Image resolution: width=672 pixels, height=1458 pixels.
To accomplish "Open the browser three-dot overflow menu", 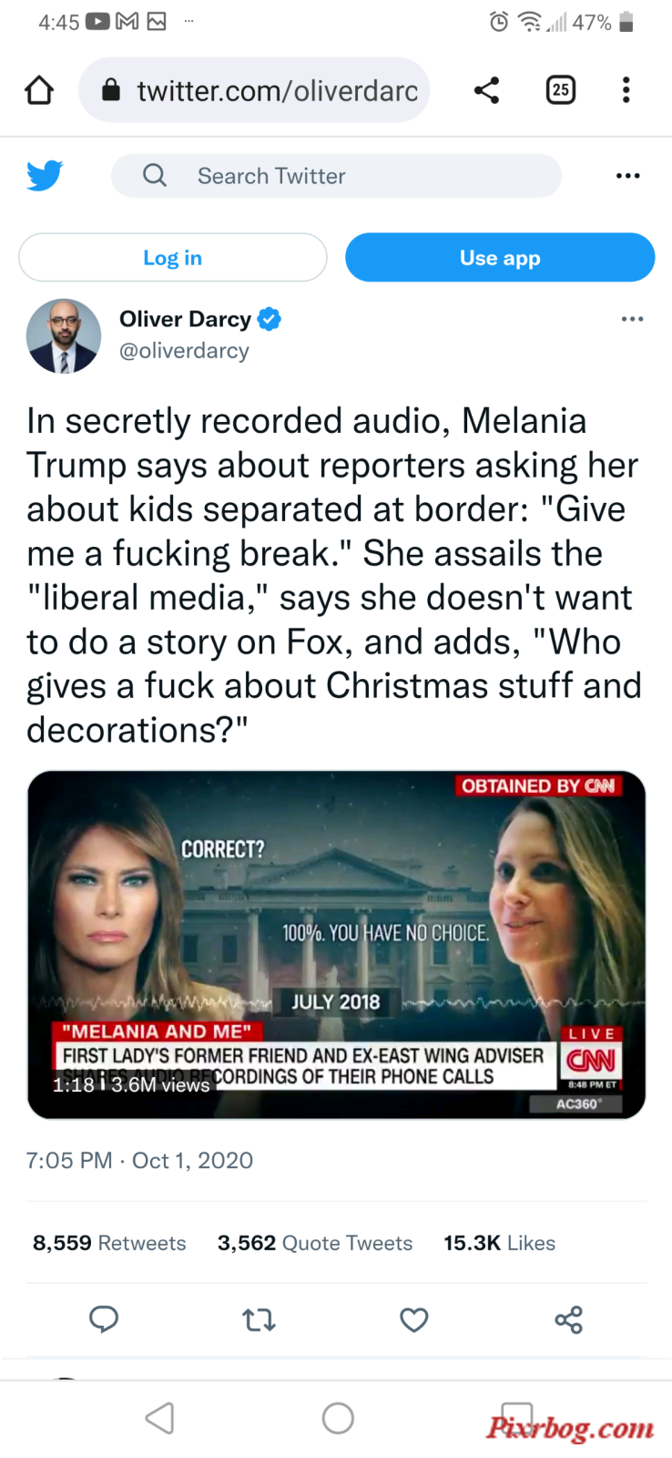I will pos(626,90).
